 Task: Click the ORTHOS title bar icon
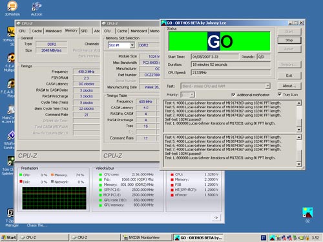coord(164,23)
